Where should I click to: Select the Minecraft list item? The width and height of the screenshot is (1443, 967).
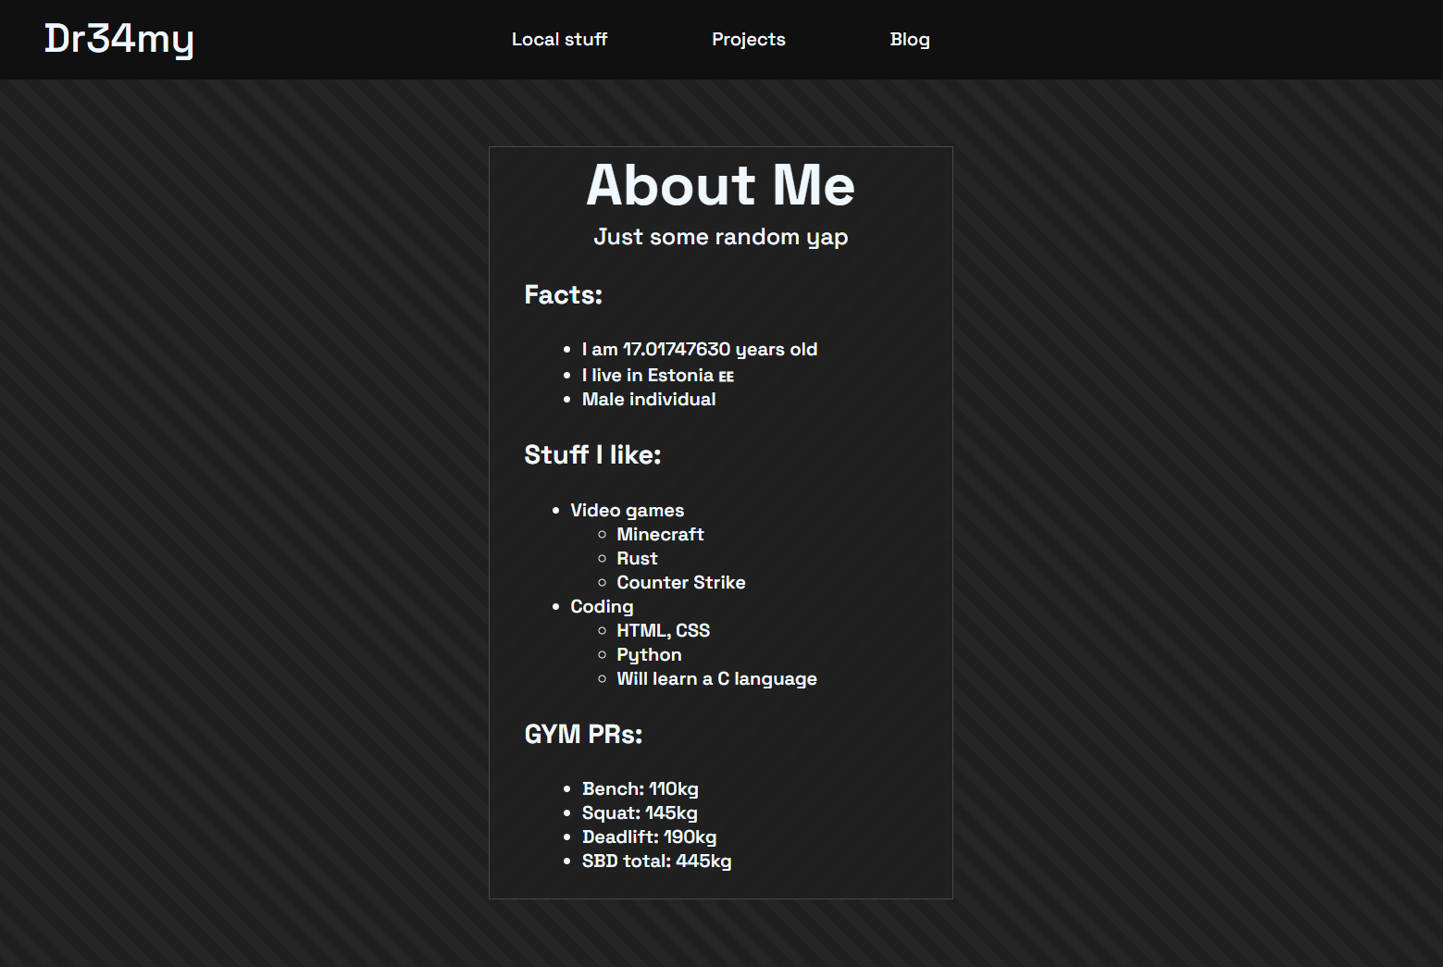660,534
